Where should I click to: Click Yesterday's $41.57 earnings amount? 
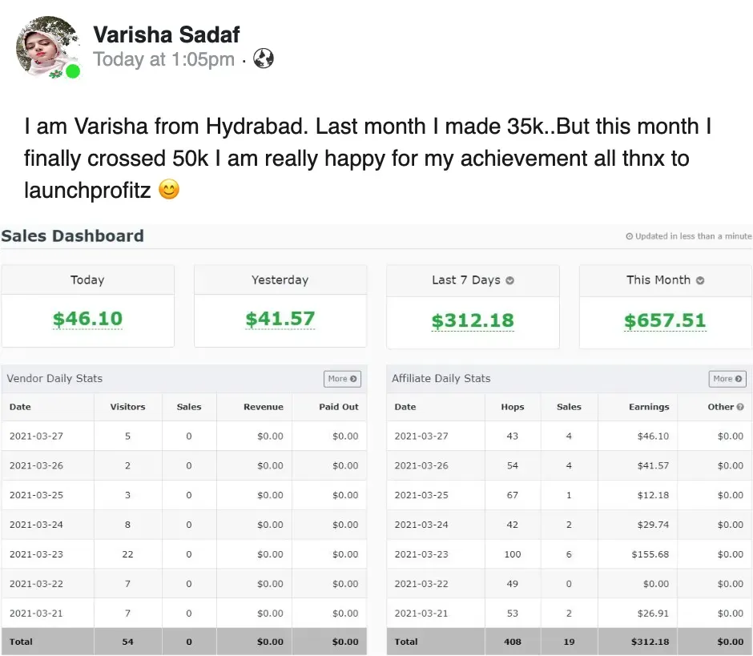pyautogui.click(x=280, y=319)
